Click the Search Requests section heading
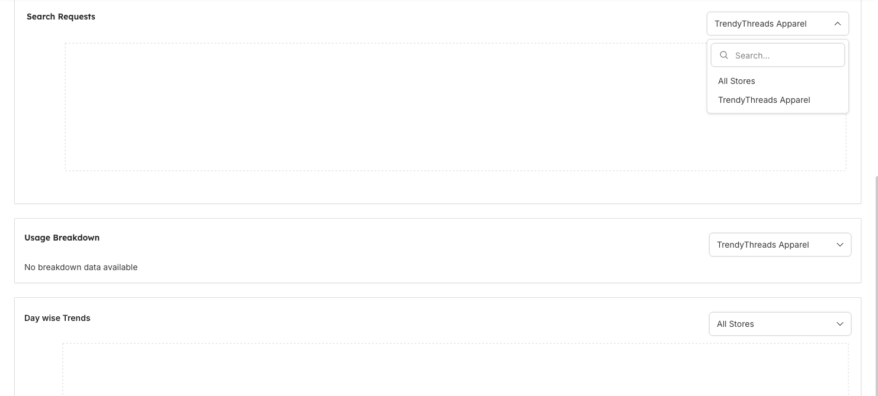This screenshot has height=396, width=878. point(60,17)
